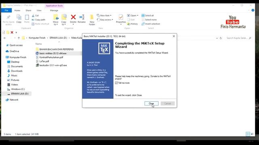Click red X in quick access toolbar
Screen dimensions: 259x145
click(12, 32)
